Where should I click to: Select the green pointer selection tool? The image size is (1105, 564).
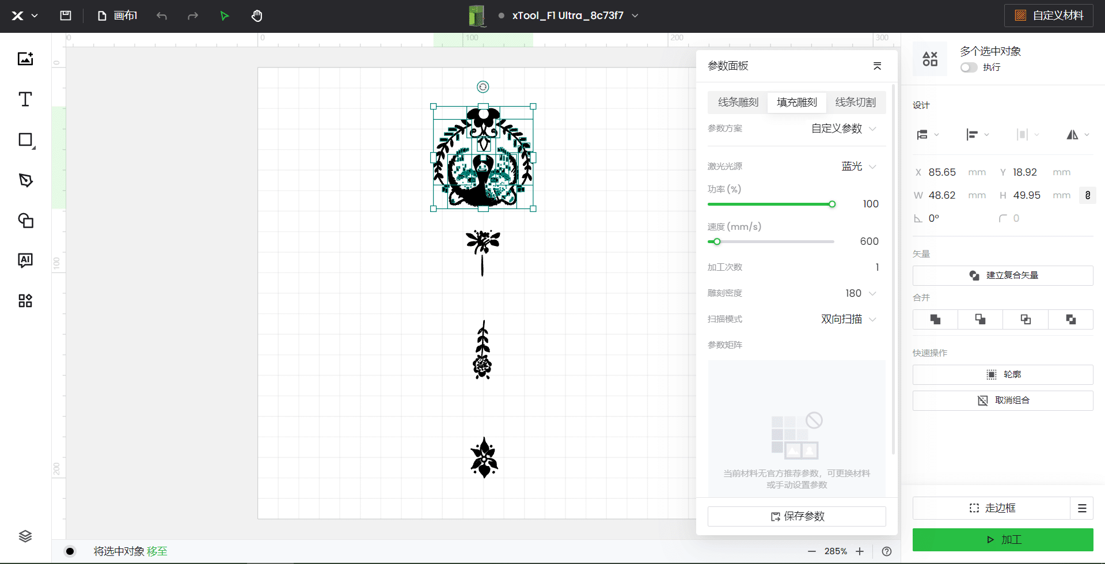click(225, 16)
